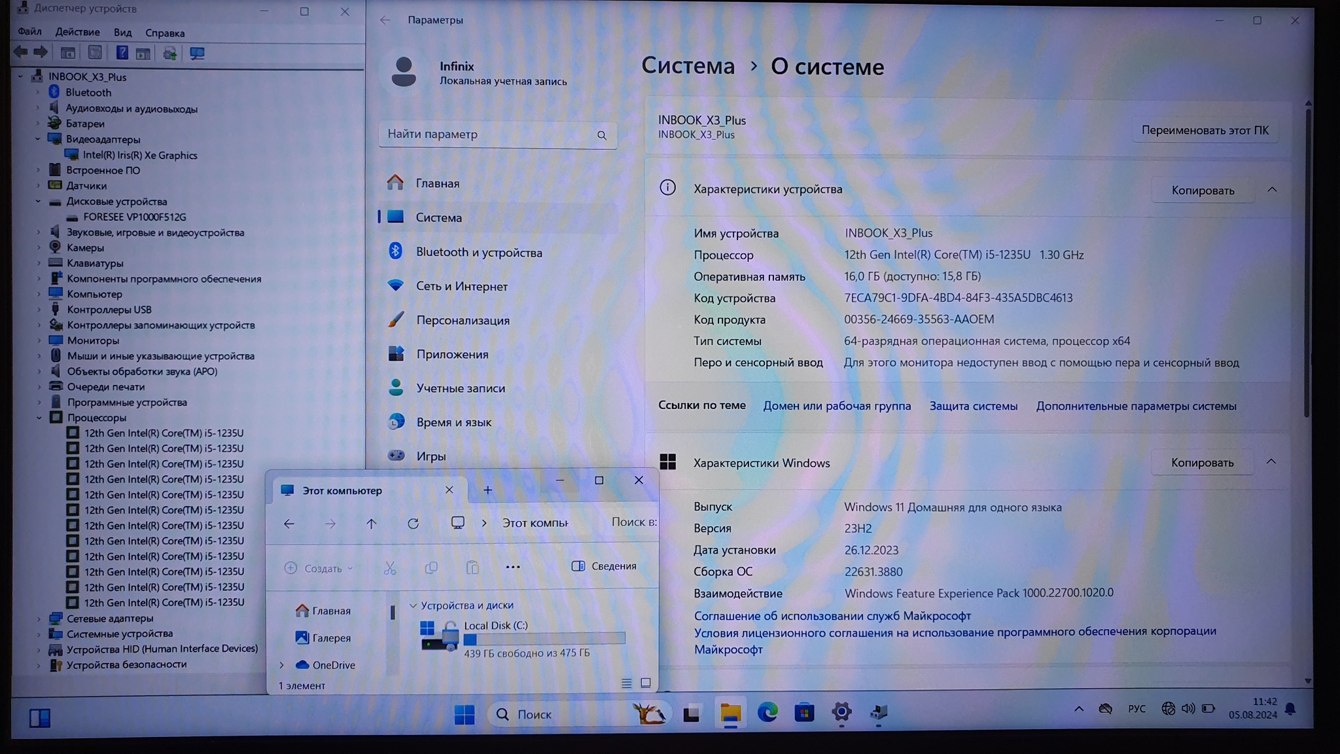Open the Защита системы link
This screenshot has width=1340, height=754.
click(x=973, y=406)
